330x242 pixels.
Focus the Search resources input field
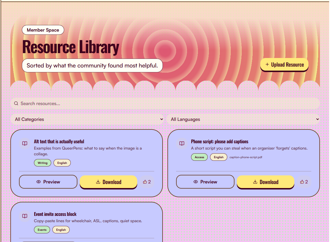165,103
